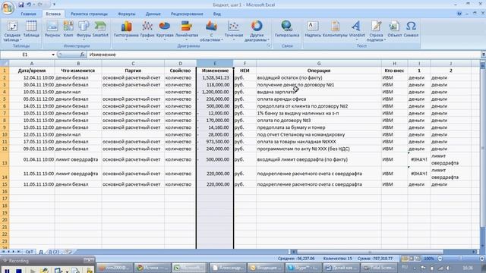
Task: Open the Рецензирование ribbon tab
Action: [187, 14]
